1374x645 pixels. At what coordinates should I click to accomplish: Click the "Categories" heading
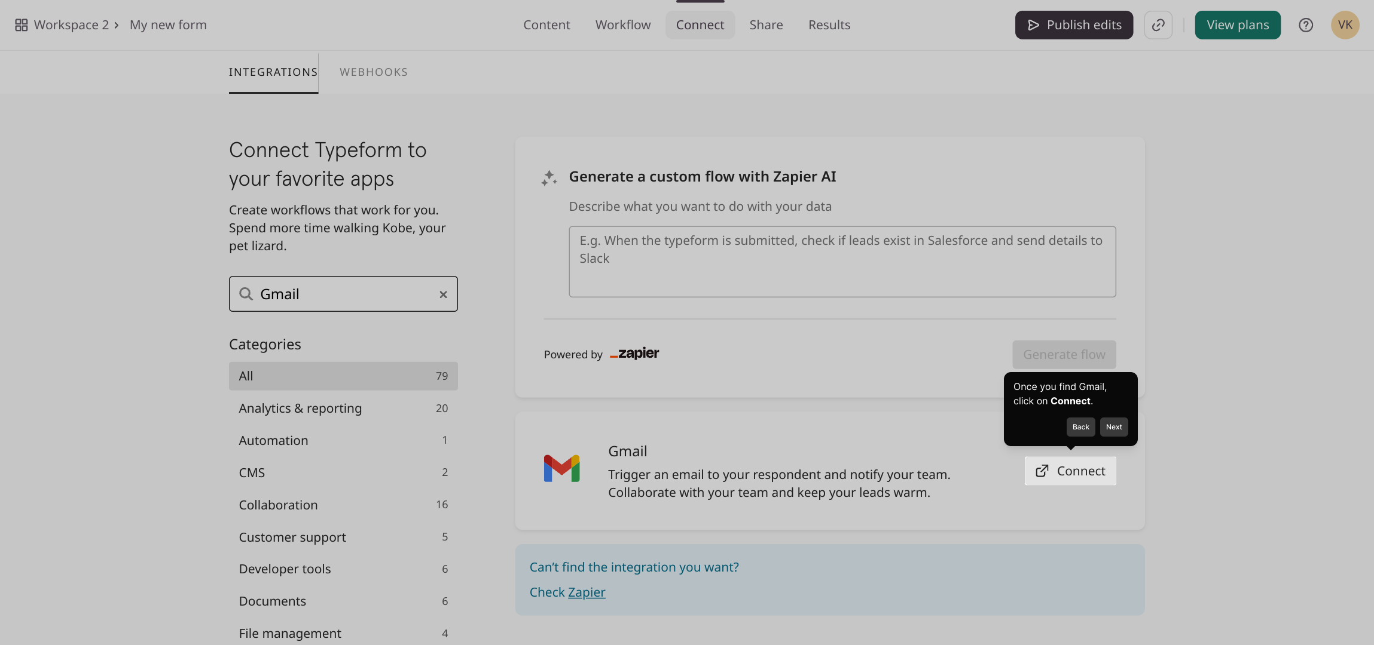265,345
